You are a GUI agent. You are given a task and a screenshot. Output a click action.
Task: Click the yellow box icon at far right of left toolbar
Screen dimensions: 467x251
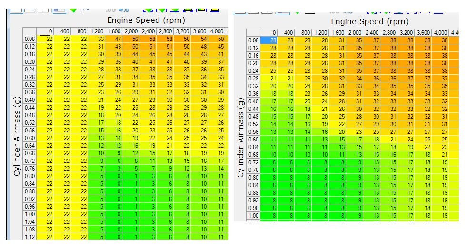pos(215,10)
